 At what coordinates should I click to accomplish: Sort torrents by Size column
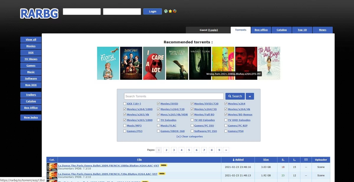[266, 160]
